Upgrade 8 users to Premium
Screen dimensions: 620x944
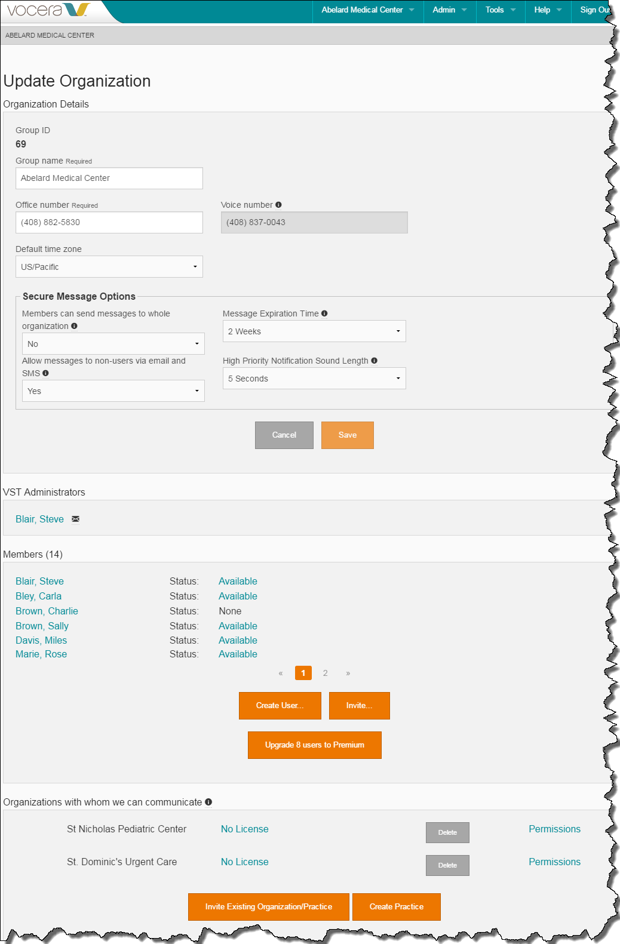pyautogui.click(x=315, y=745)
